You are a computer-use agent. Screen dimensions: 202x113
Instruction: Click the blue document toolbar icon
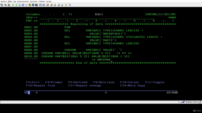(20, 5)
